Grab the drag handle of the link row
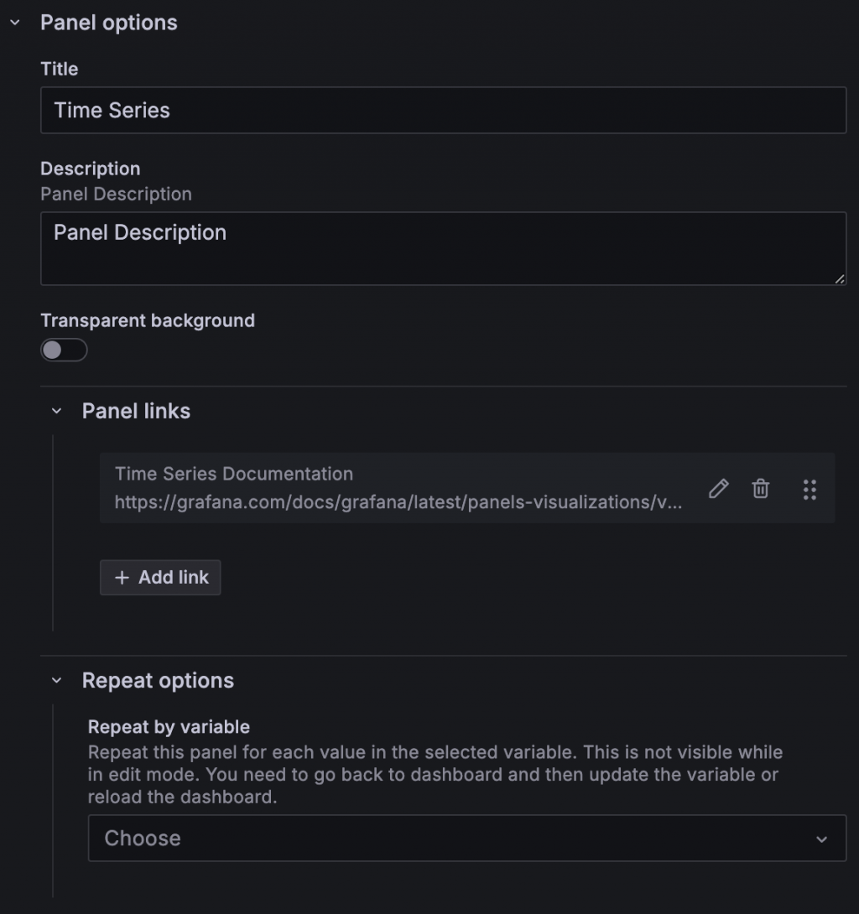 [810, 490]
